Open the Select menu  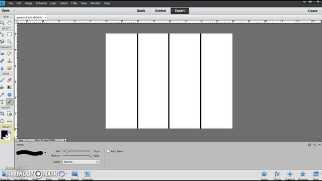(x=64, y=4)
